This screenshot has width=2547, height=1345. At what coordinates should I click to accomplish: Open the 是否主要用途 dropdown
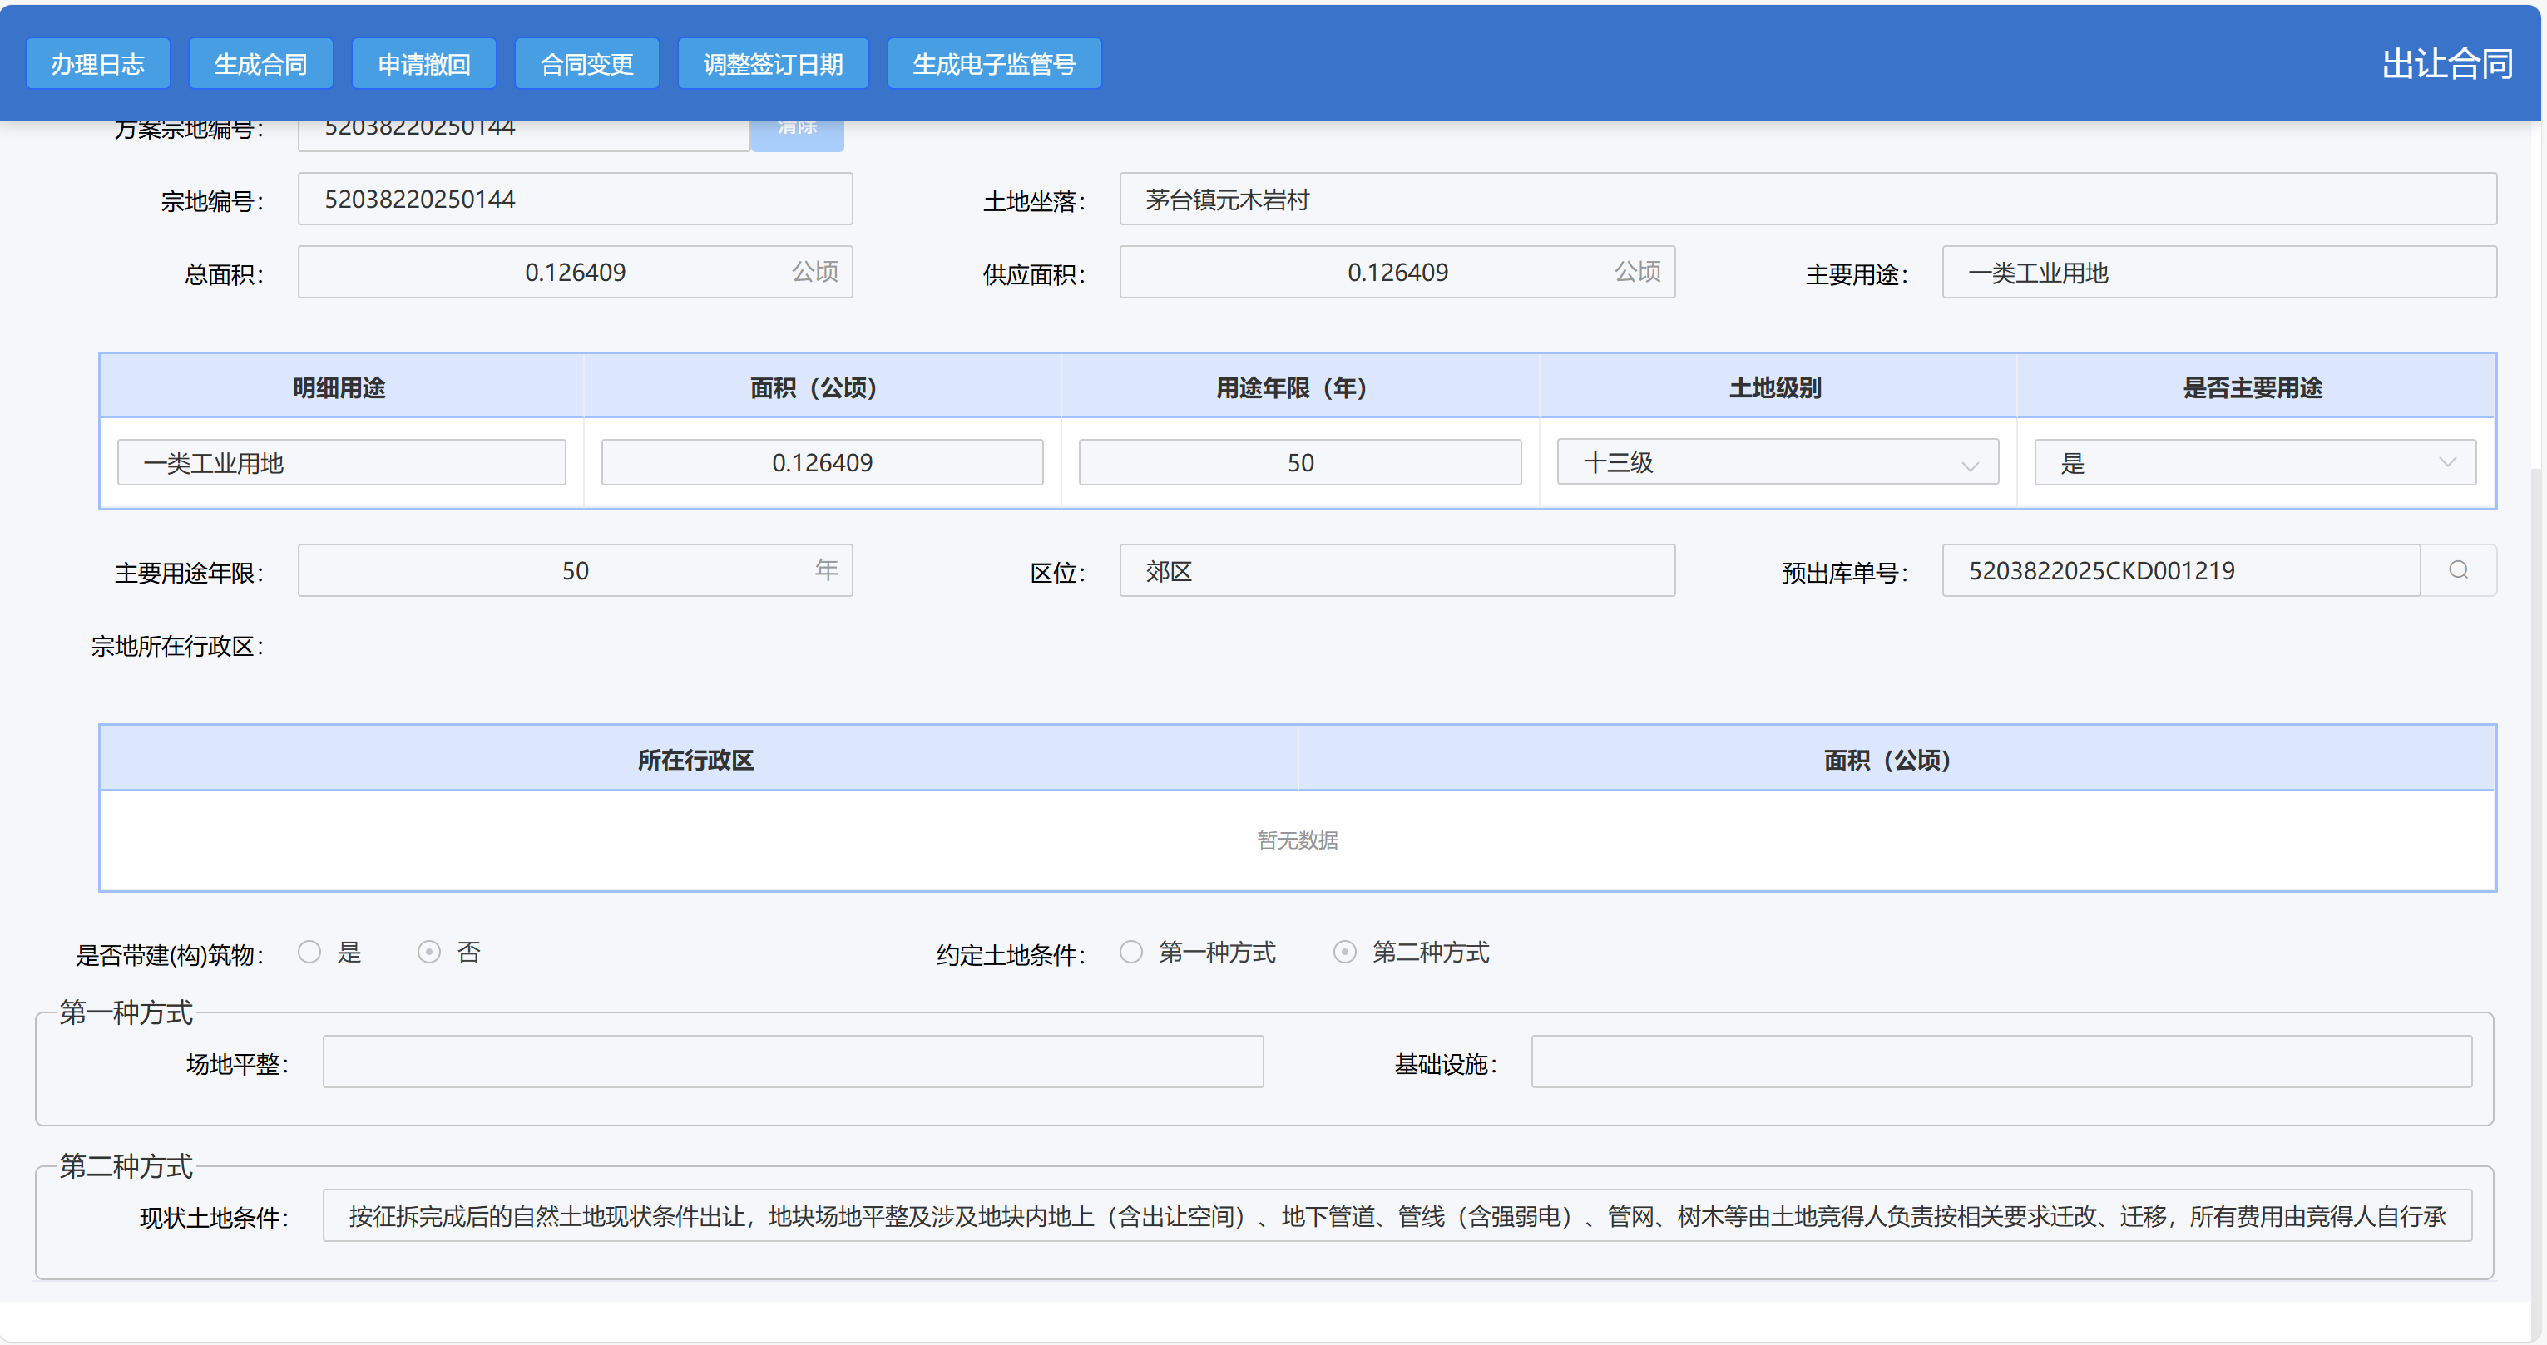pyautogui.click(x=2254, y=462)
